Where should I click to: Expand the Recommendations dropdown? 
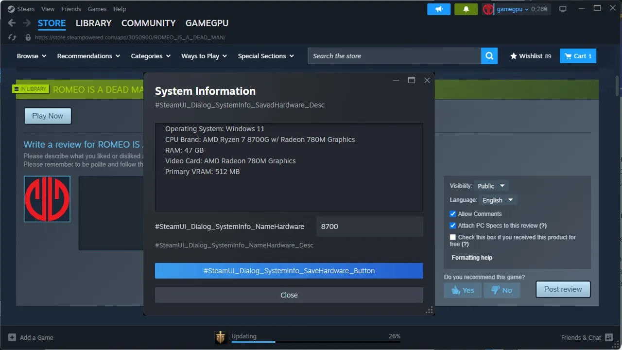pyautogui.click(x=88, y=56)
